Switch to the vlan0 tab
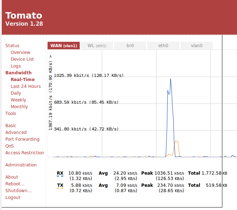 [x=197, y=46]
